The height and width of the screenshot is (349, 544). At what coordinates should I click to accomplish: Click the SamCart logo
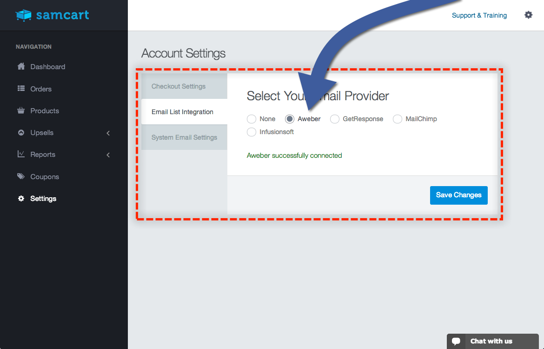(53, 15)
